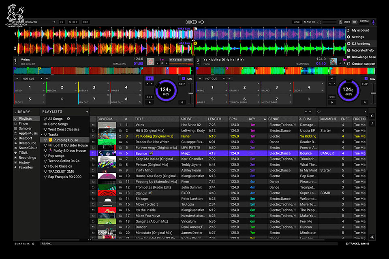Delete deck 2 hot cue 2 DRUMS 1

pyautogui.click(x=258, y=83)
